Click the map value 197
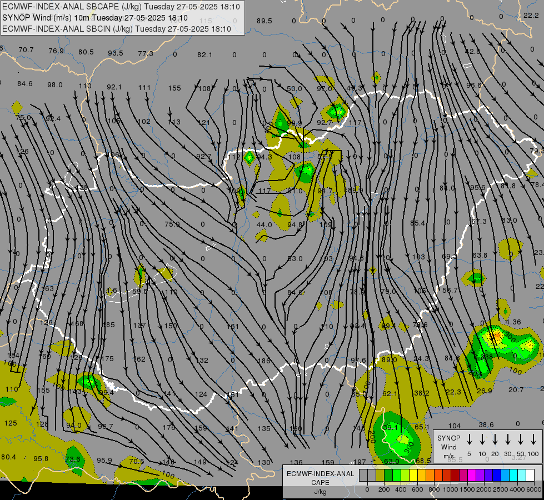 [360, 462]
